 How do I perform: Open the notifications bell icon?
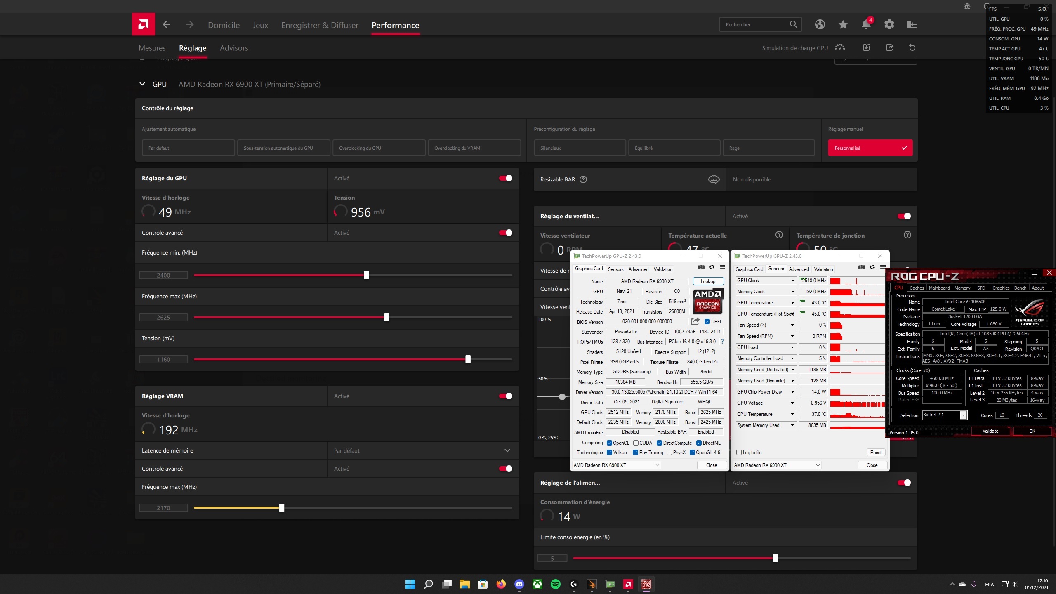(x=866, y=24)
